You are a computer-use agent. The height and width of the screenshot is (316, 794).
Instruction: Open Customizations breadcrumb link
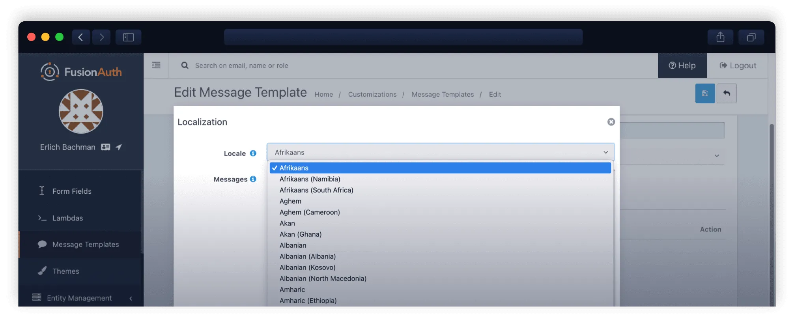pyautogui.click(x=372, y=94)
